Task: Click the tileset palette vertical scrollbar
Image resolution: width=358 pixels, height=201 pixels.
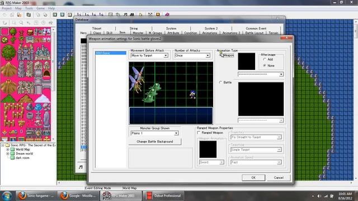Action: [53, 84]
